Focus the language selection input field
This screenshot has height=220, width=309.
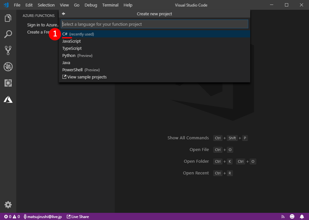[154, 24]
